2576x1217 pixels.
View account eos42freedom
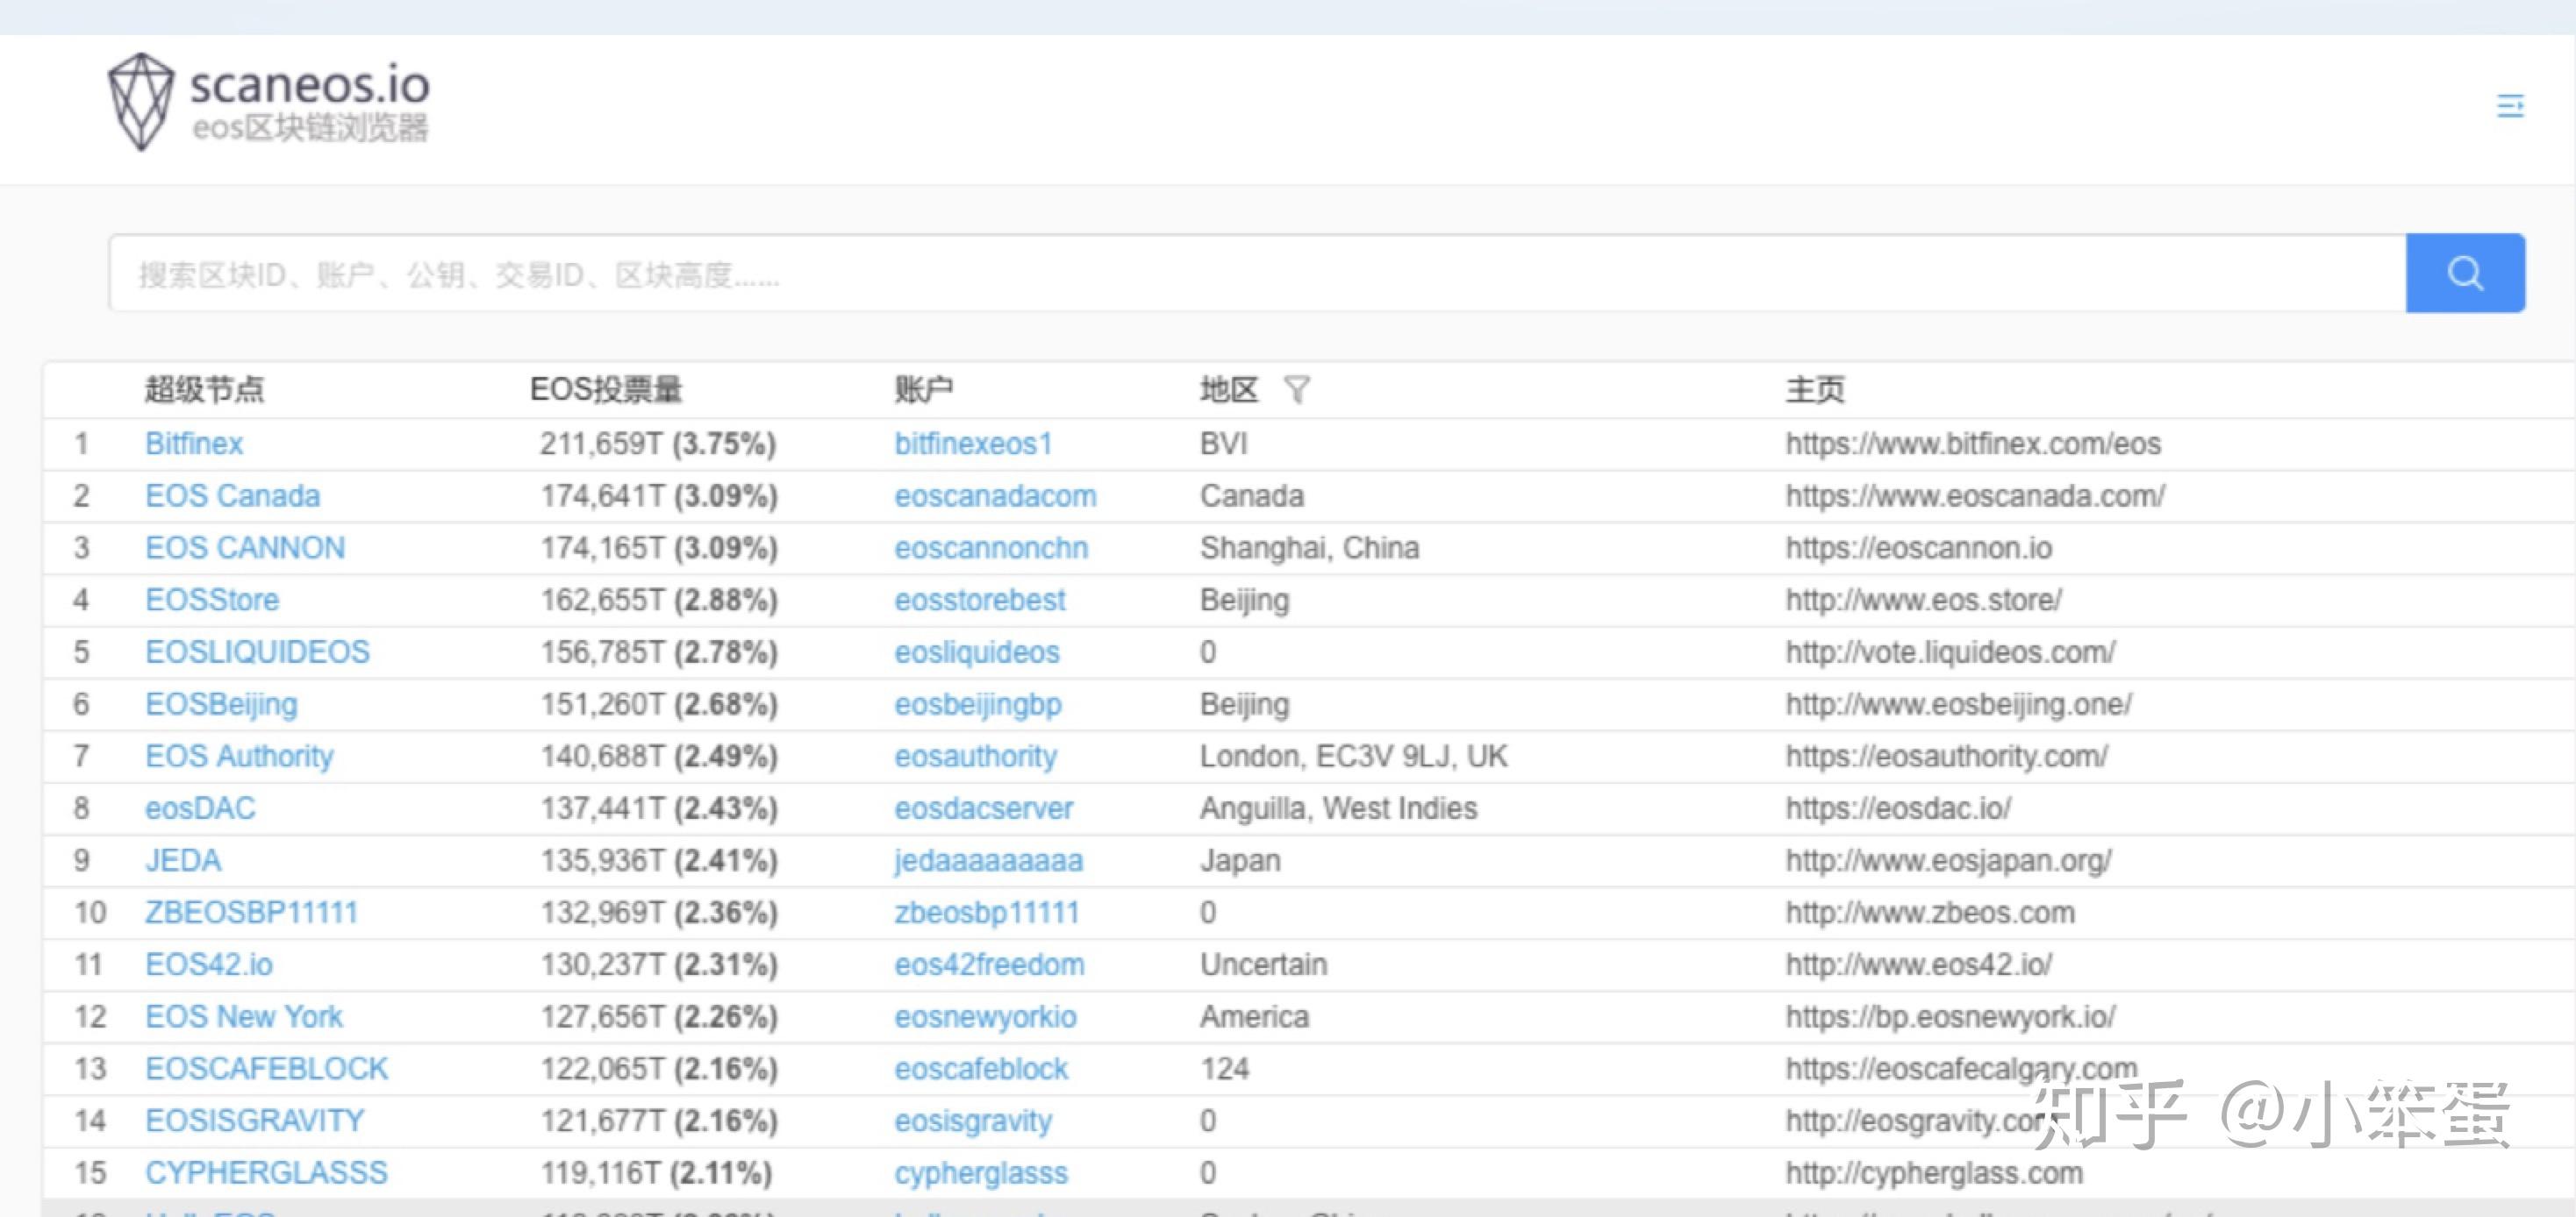coord(989,964)
